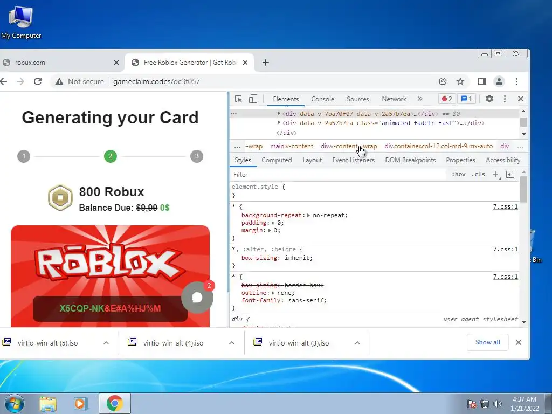Open the Chrome three-dot menu
Viewport: 552px width, 414px height.
[516, 81]
